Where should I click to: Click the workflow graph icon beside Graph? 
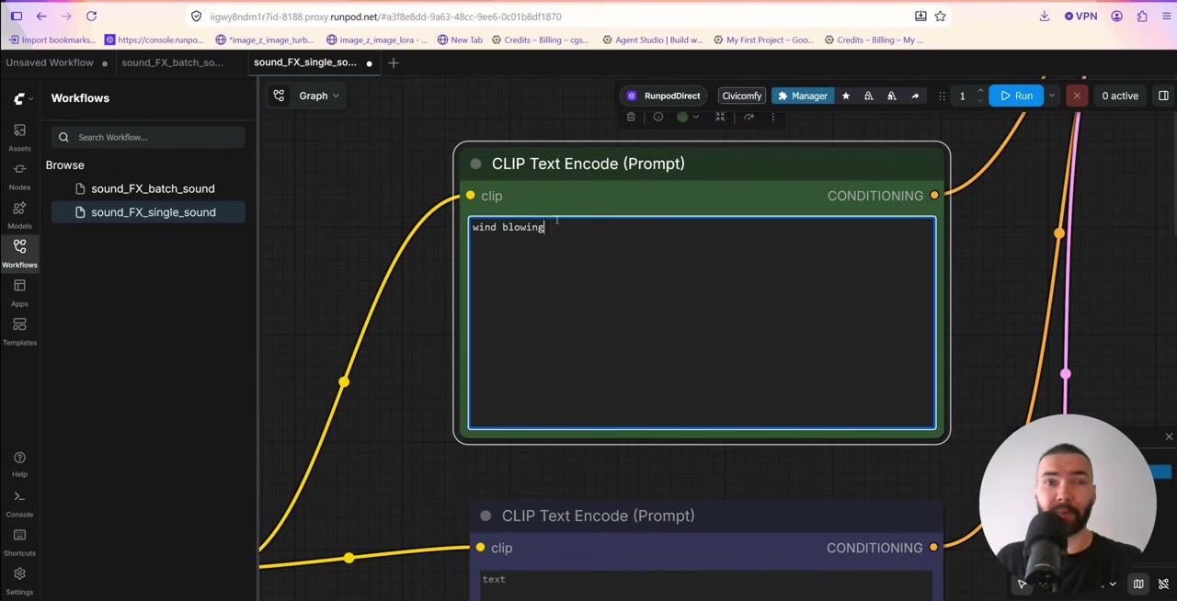point(279,96)
